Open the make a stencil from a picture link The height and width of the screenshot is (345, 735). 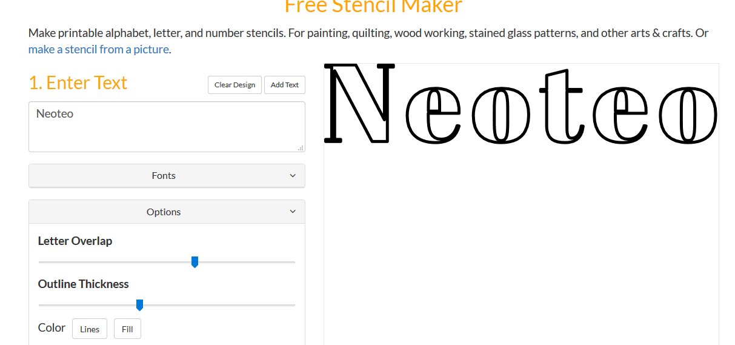[x=99, y=49]
